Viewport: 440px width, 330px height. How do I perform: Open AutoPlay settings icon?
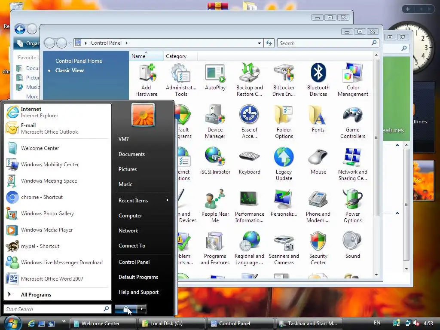coord(215,77)
